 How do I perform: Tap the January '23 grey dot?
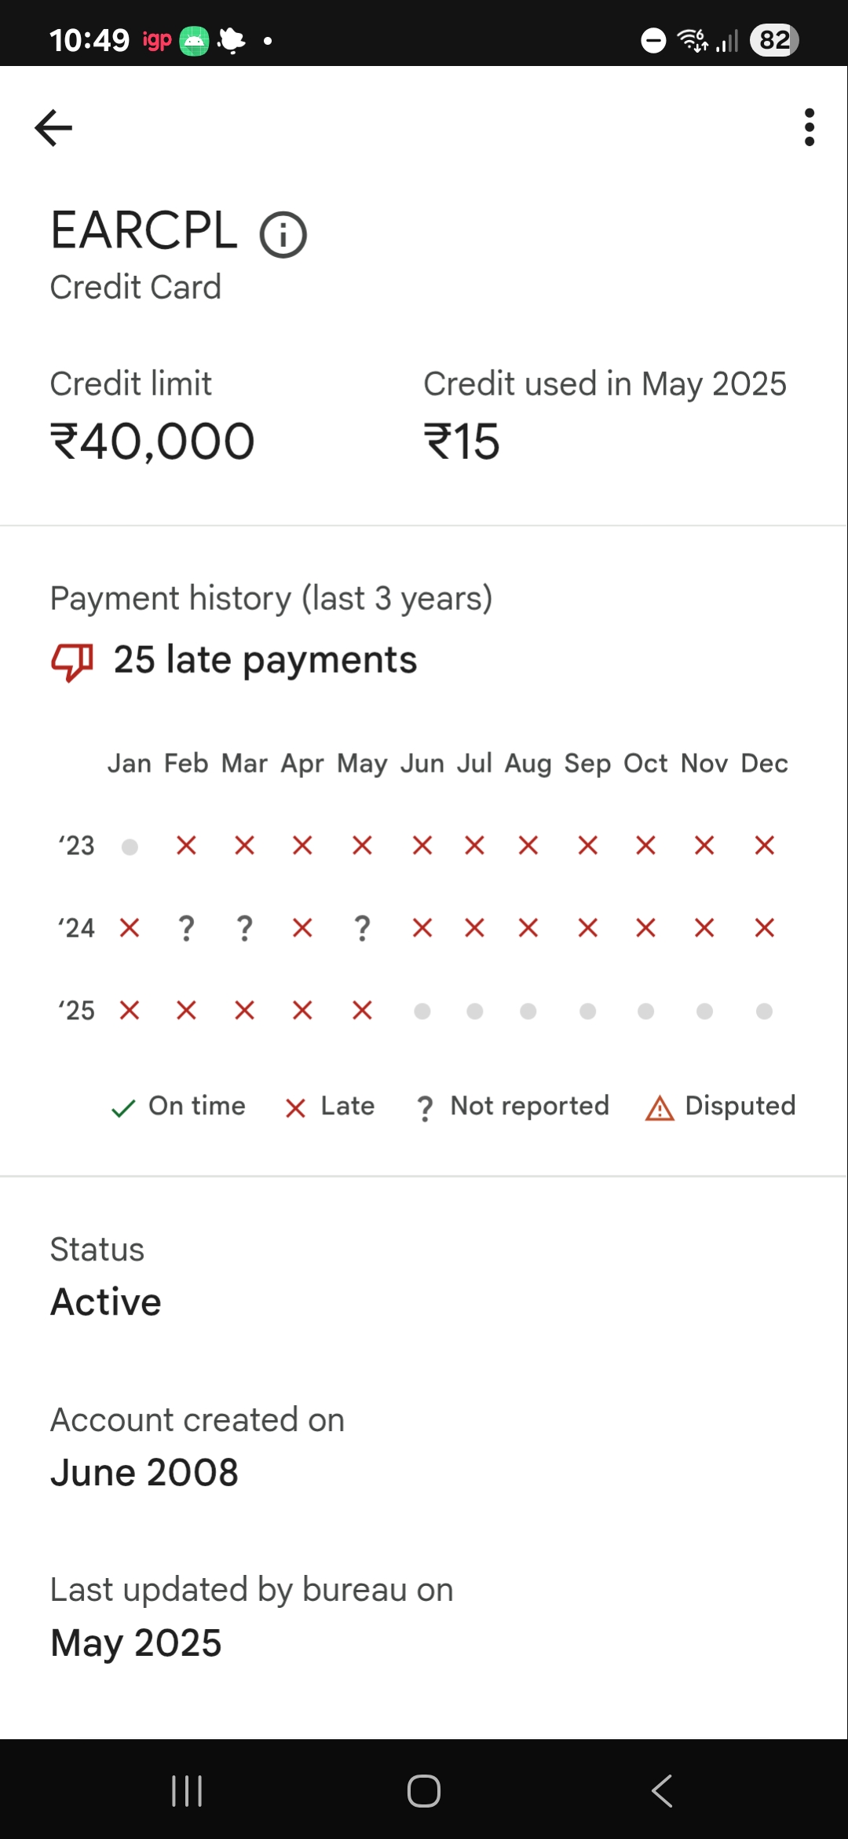click(x=130, y=846)
